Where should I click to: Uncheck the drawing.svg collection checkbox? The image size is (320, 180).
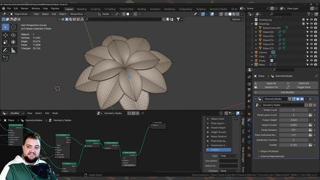coord(303,19)
